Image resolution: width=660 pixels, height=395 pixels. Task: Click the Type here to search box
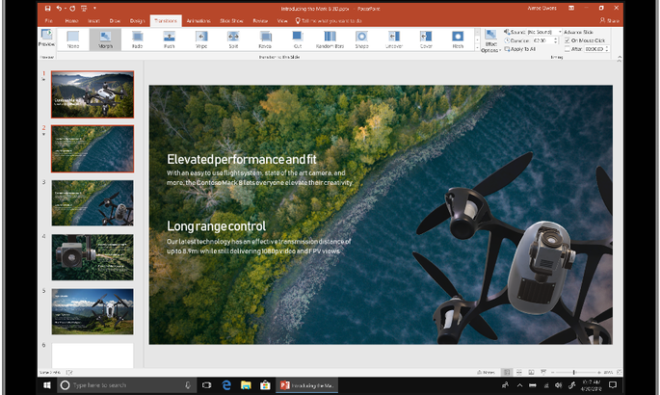click(x=125, y=385)
